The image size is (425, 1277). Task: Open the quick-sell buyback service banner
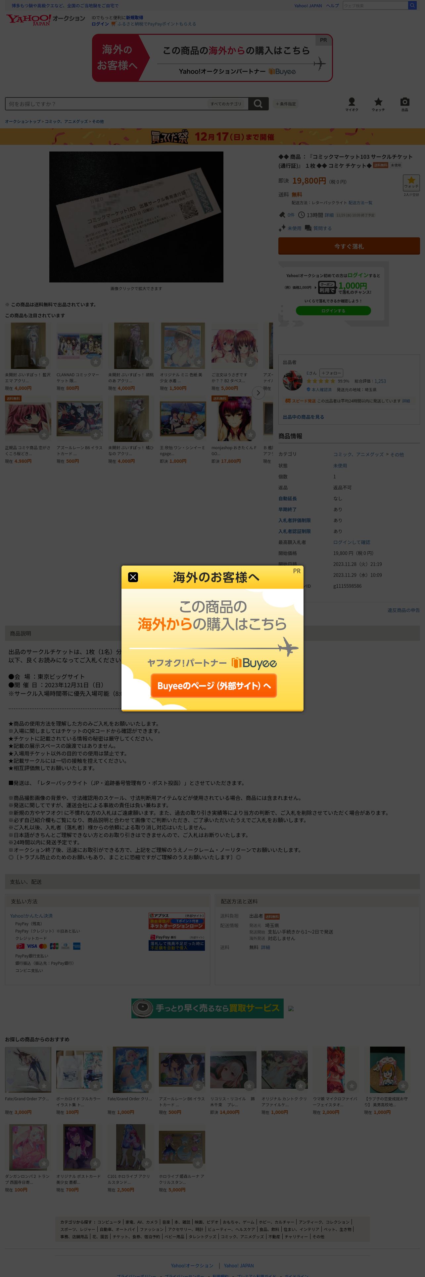click(x=207, y=1008)
